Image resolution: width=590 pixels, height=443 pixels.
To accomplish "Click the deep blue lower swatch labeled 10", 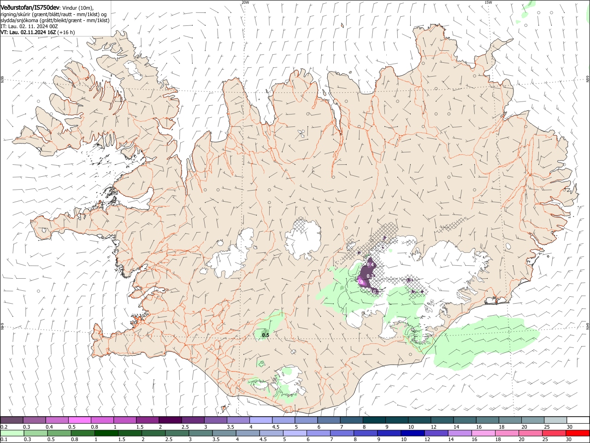I will [x=413, y=433].
